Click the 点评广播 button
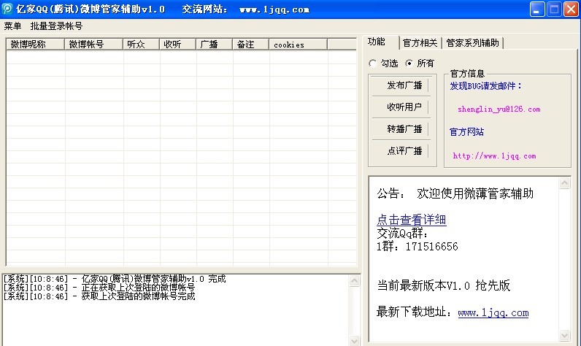The image size is (581, 346). (404, 151)
